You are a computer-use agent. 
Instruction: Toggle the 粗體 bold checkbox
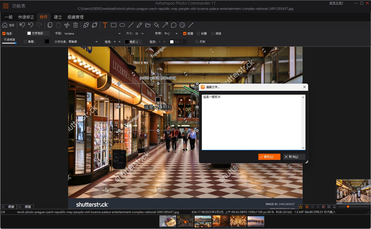pyautogui.click(x=185, y=34)
